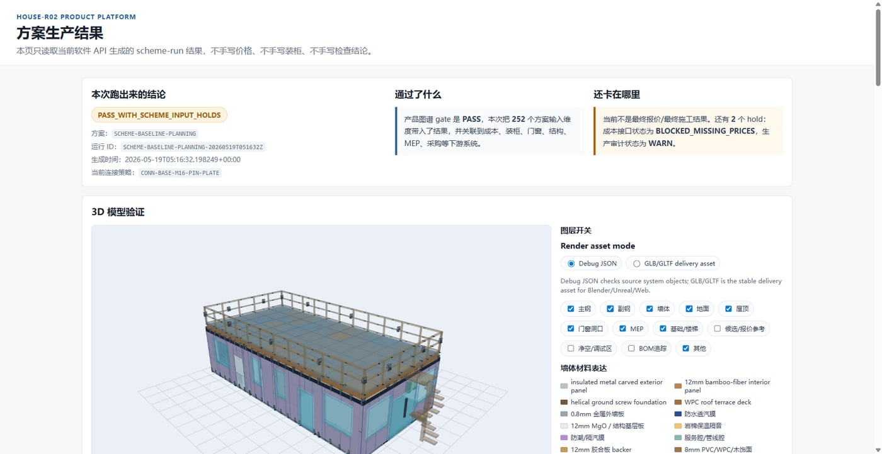Screen dimensions: 882x454
Task: Toggle the 其他 layer checkbox
Action: tap(686, 348)
